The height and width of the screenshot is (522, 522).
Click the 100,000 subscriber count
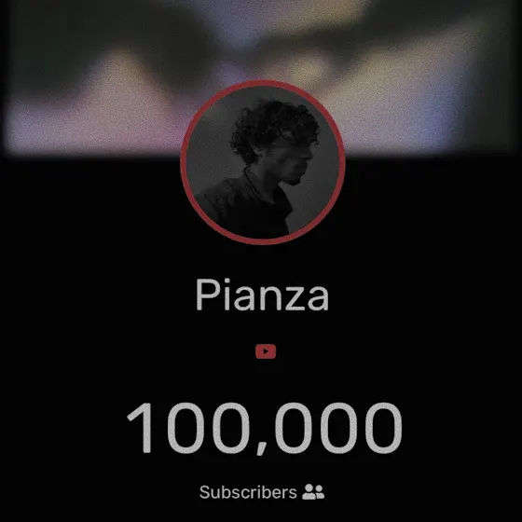pyautogui.click(x=265, y=429)
